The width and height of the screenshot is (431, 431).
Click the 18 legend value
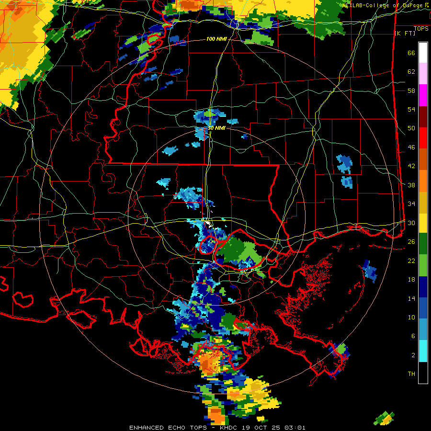pos(411,280)
